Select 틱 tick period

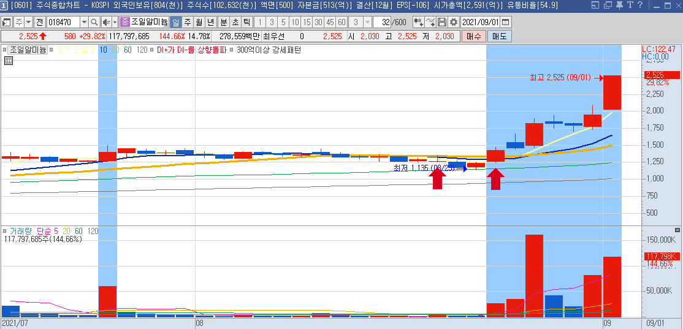tap(247, 22)
